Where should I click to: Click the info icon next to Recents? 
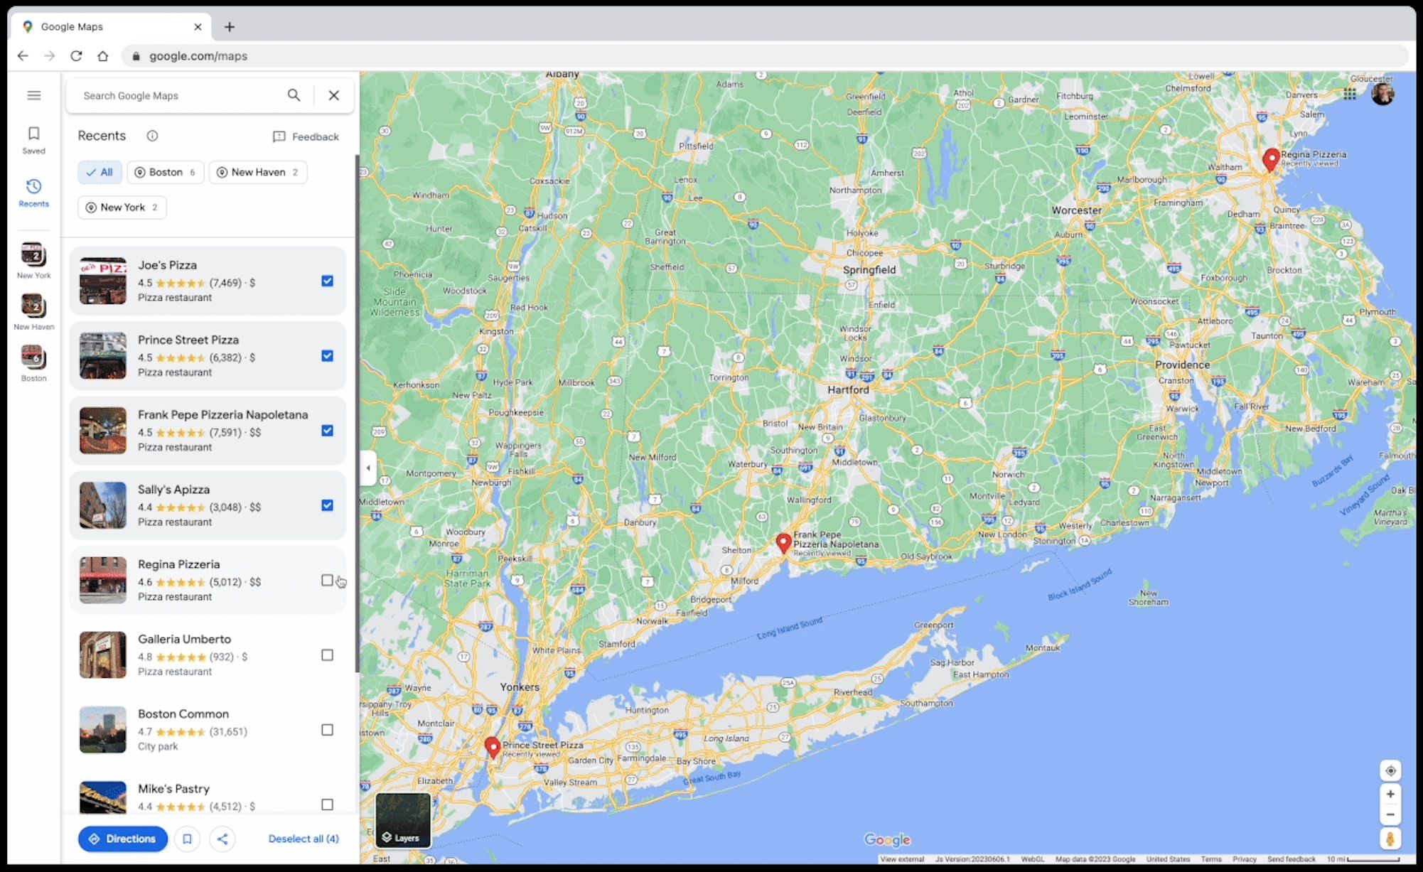(152, 136)
